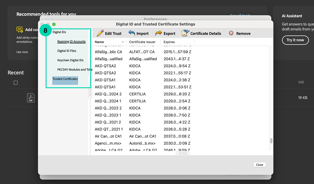Click the Export arrow icon
This screenshot has height=184, width=314.
pyautogui.click(x=159, y=33)
